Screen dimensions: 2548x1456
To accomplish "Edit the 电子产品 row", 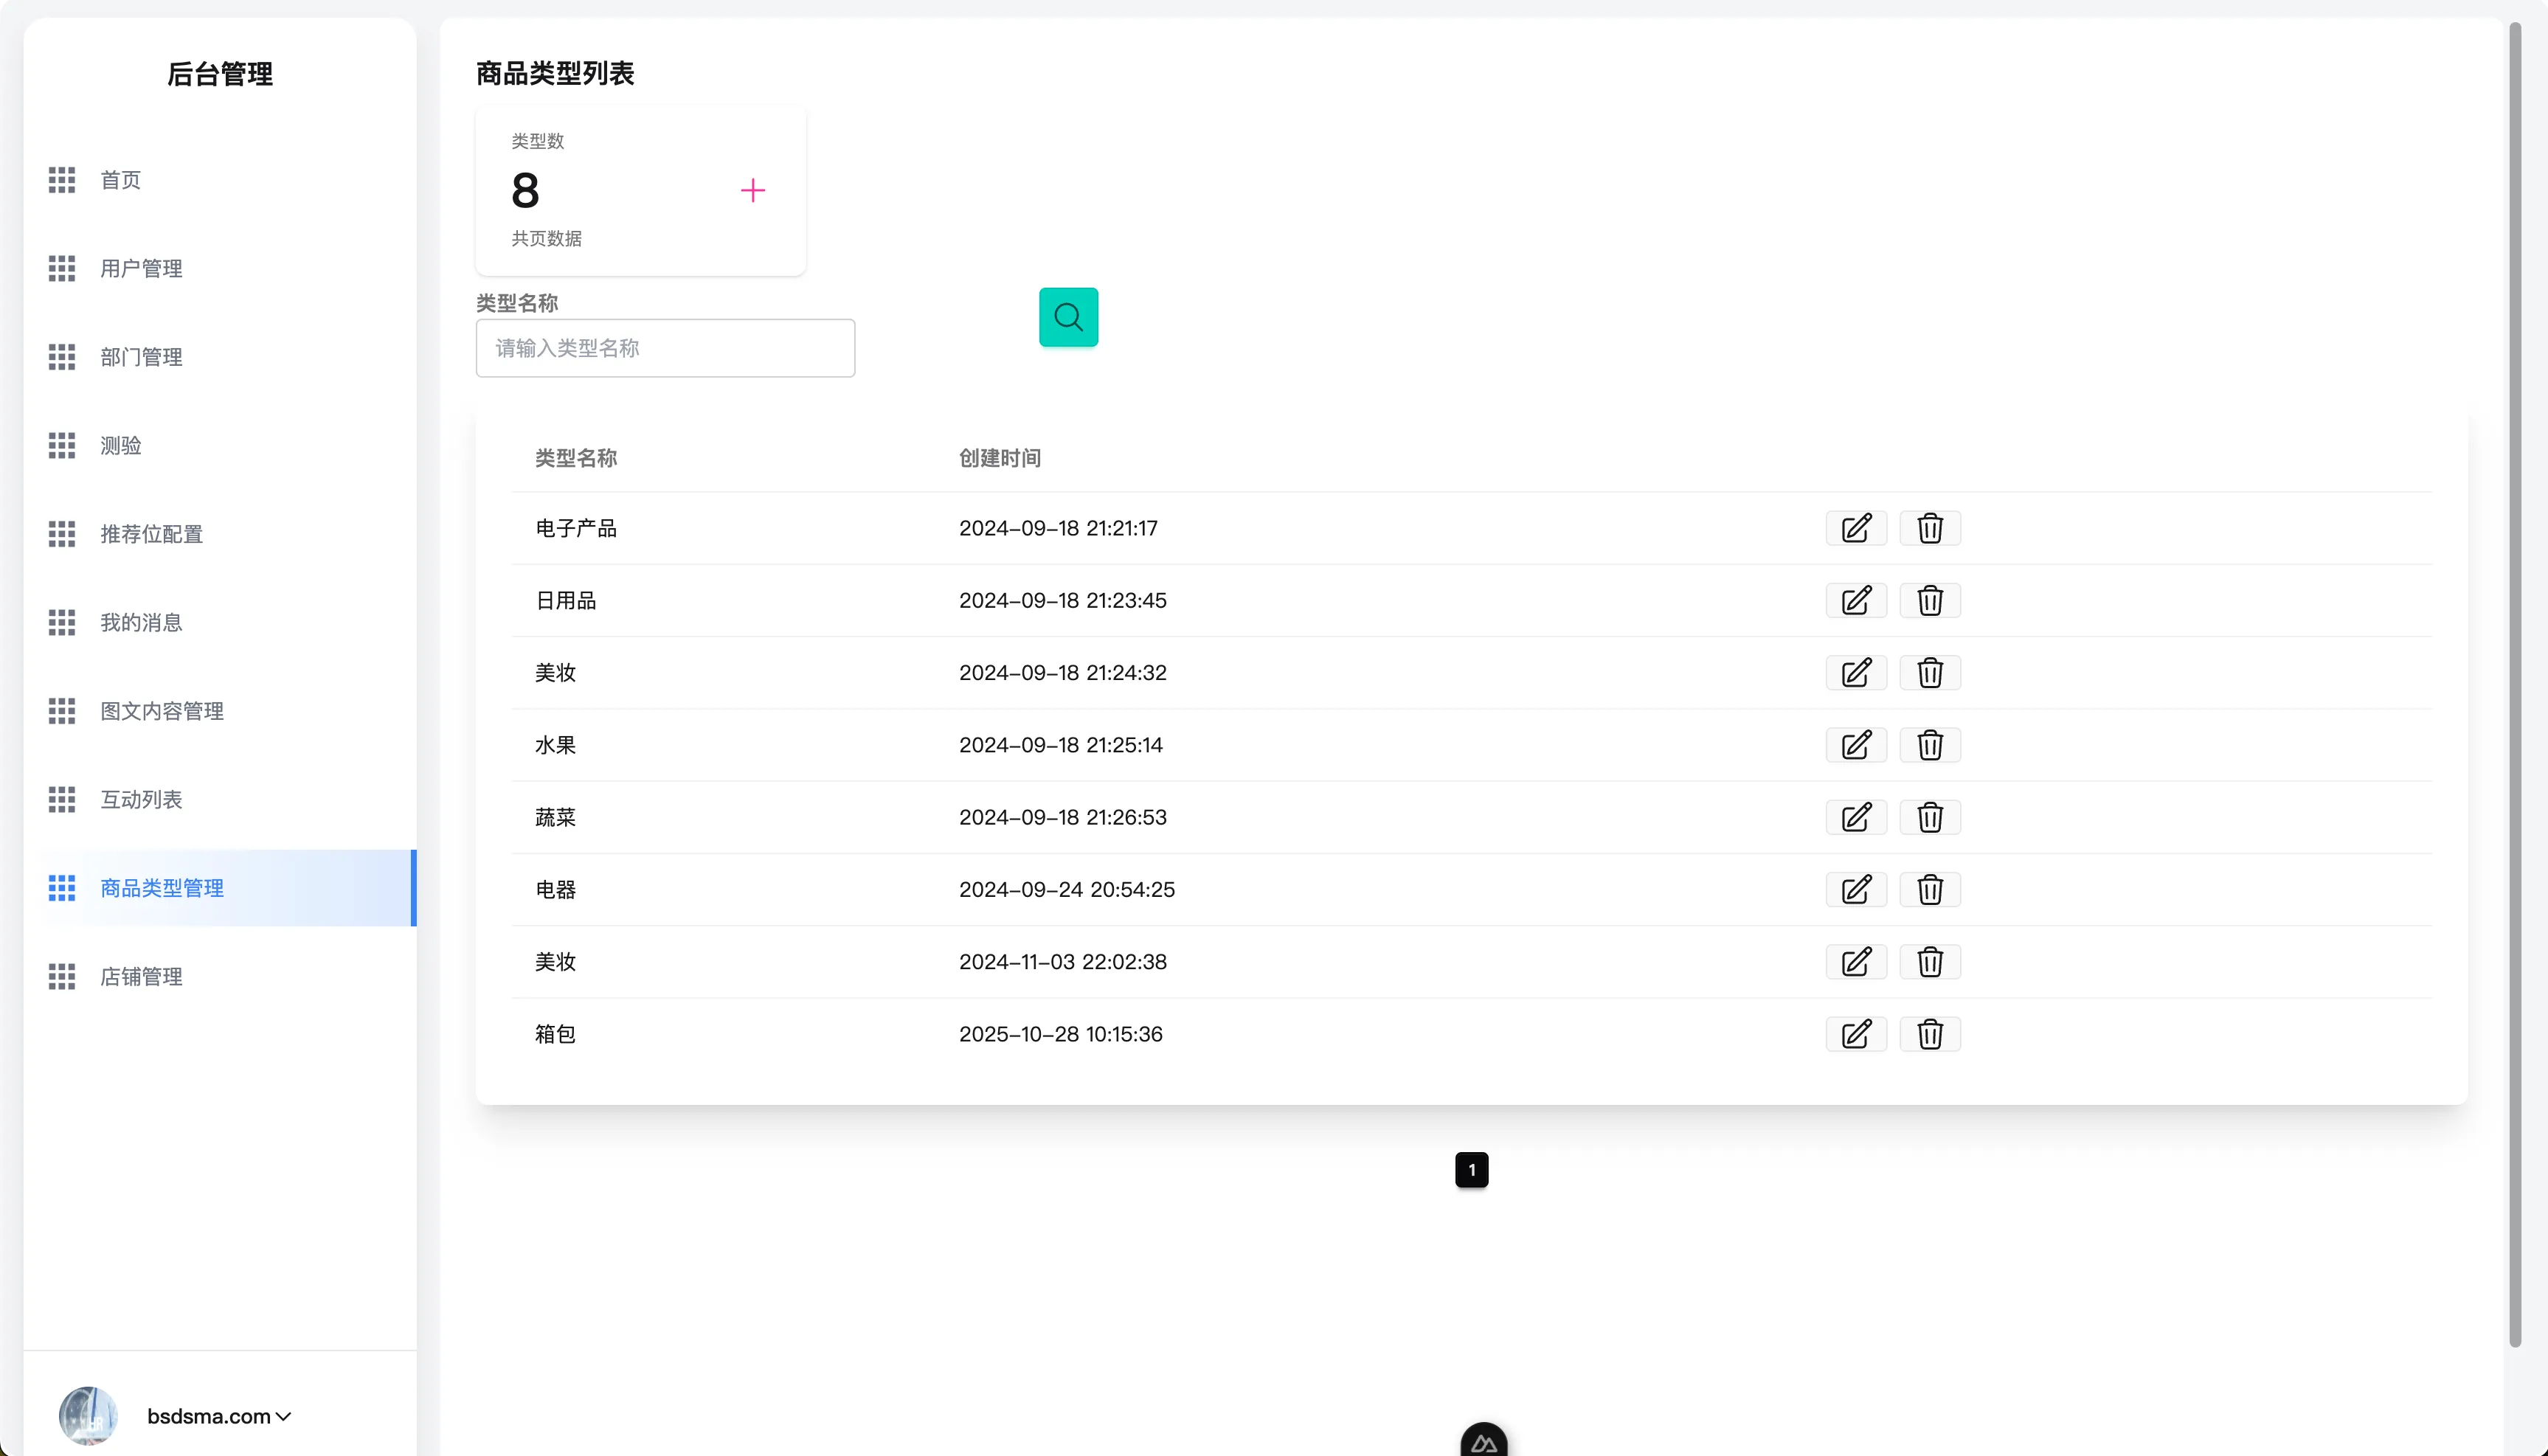I will [x=1856, y=528].
